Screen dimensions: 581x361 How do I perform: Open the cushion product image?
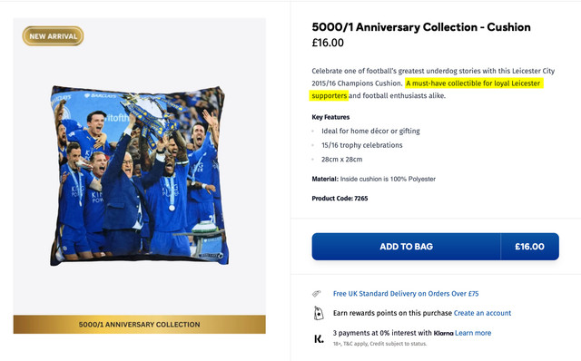(139, 175)
